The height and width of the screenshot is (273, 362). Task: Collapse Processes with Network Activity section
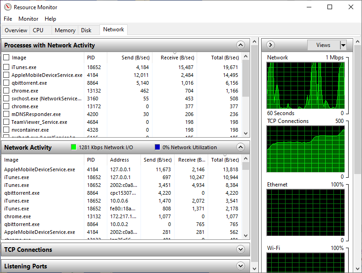click(240, 45)
